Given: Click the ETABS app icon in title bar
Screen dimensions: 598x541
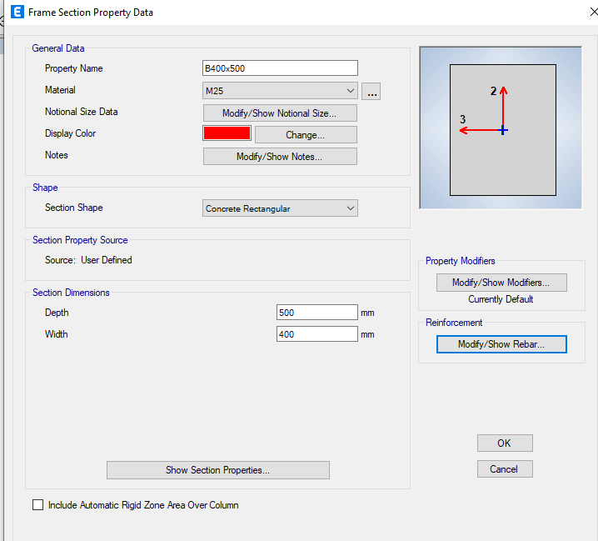Looking at the screenshot, I should [17, 12].
